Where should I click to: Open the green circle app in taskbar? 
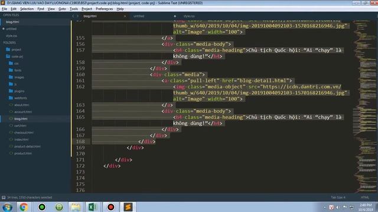tap(42, 207)
